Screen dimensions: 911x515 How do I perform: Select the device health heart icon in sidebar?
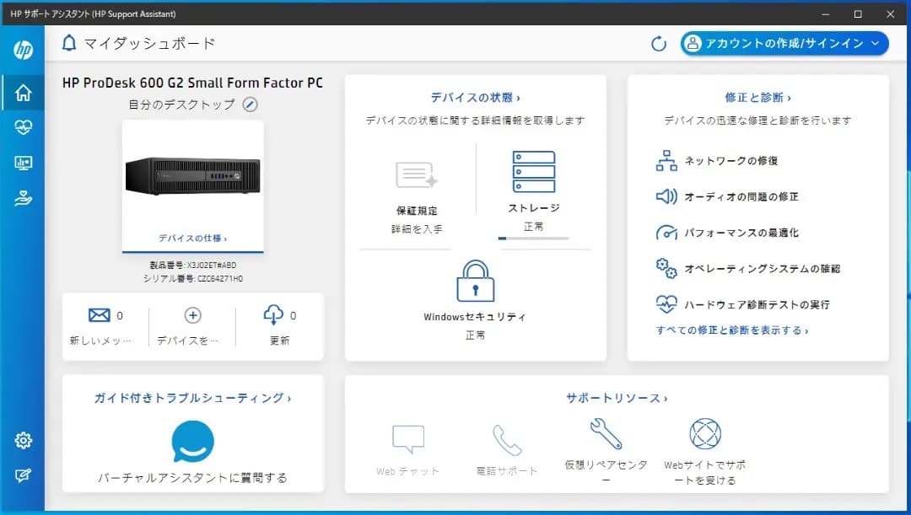(x=23, y=128)
